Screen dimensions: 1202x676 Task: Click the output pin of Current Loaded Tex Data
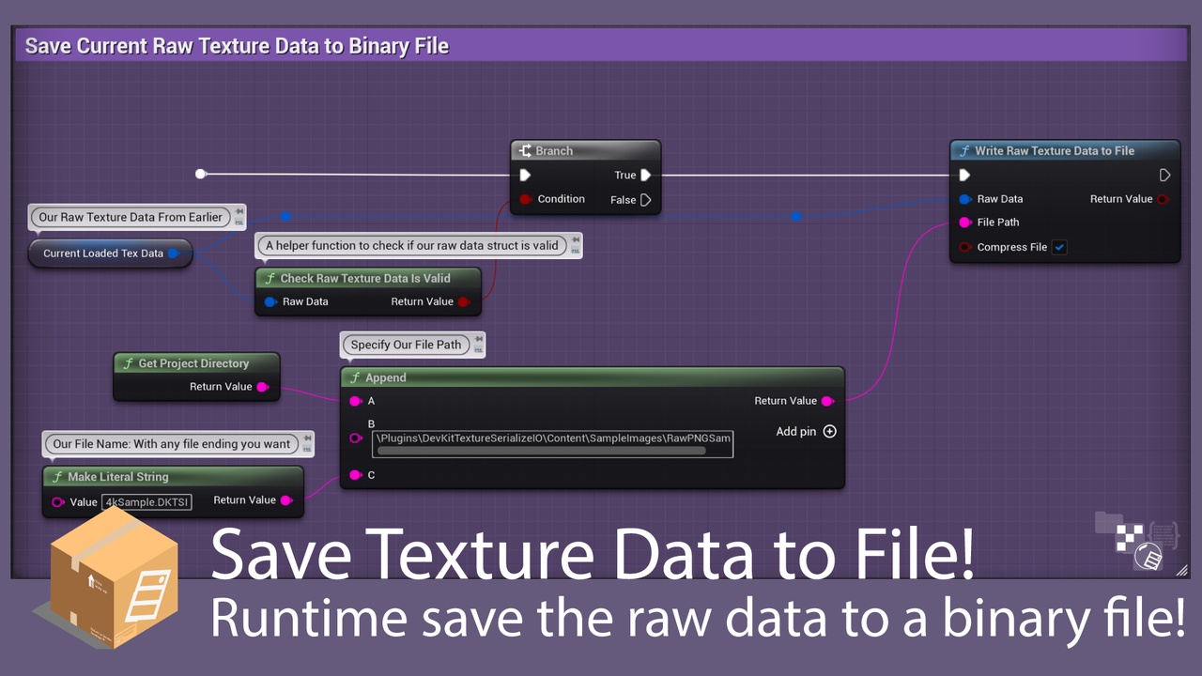click(174, 253)
